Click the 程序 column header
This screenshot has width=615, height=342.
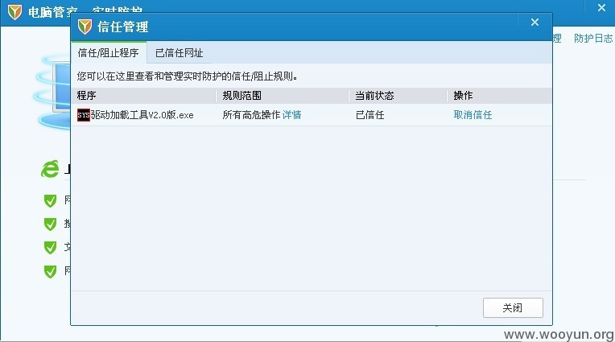coord(86,96)
